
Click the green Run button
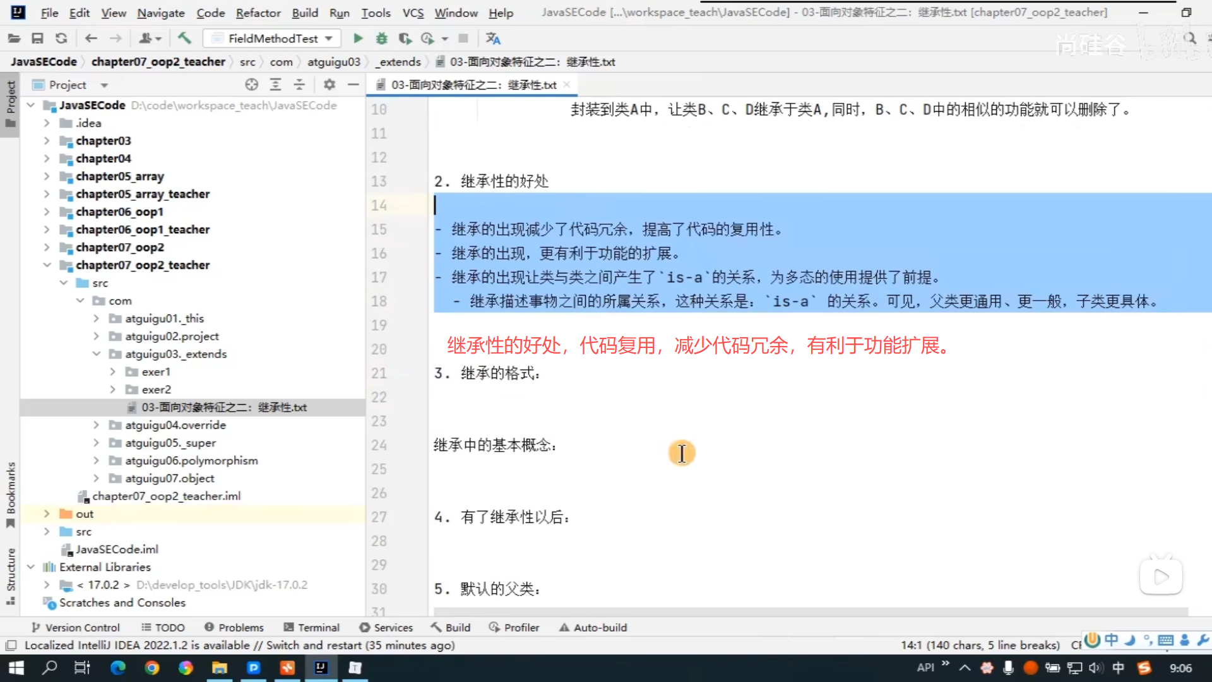tap(358, 39)
